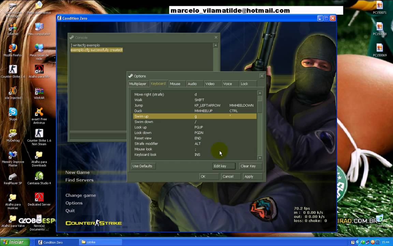Select the Duck binding row
The image size is (393, 246).
(x=195, y=111)
